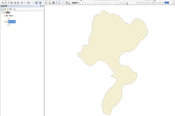Open the Find binoculars tool

click(53, 3)
